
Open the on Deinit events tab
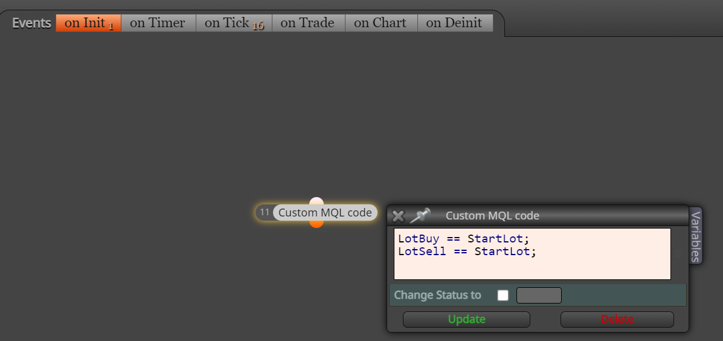point(455,23)
